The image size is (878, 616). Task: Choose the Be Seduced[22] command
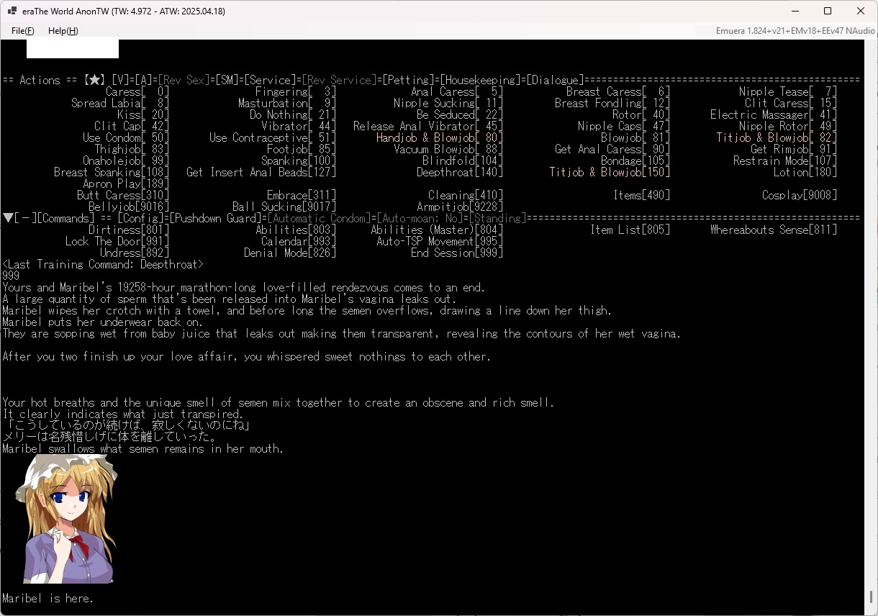point(460,114)
